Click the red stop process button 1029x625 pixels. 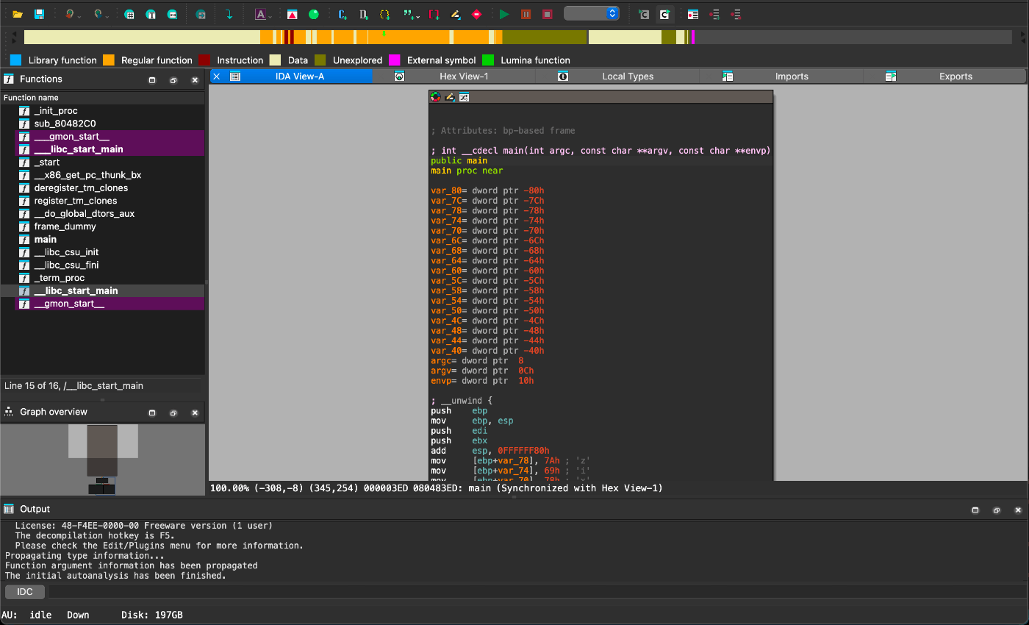(x=547, y=14)
